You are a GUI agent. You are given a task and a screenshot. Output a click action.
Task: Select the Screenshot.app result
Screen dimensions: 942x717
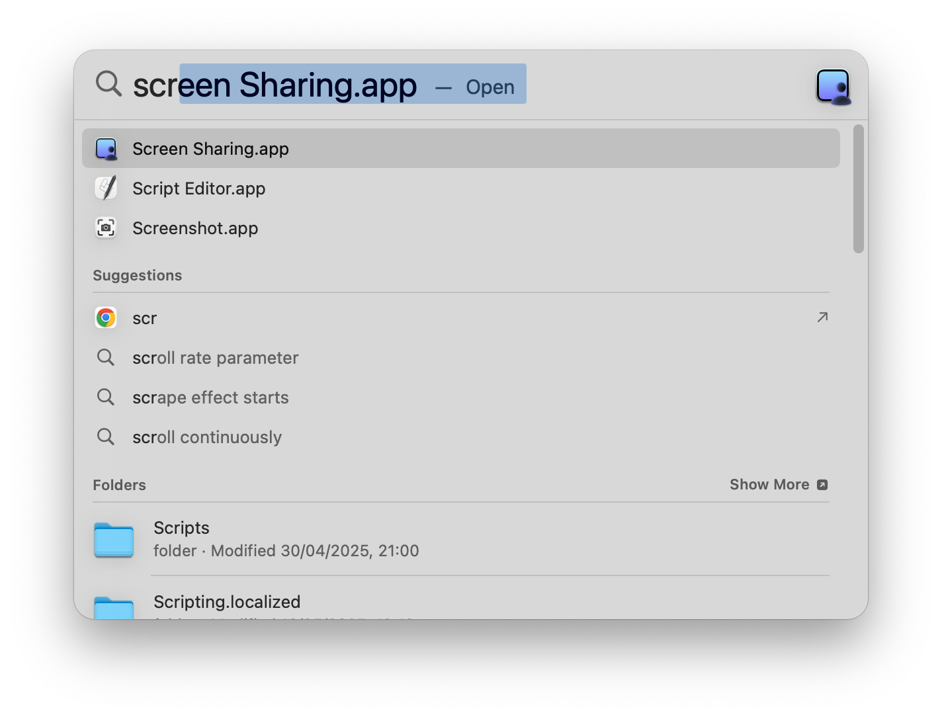point(461,228)
